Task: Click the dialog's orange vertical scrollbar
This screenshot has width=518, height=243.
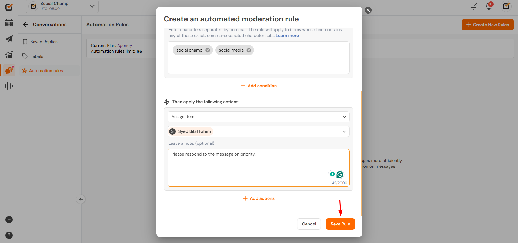Action: click(x=361, y=153)
